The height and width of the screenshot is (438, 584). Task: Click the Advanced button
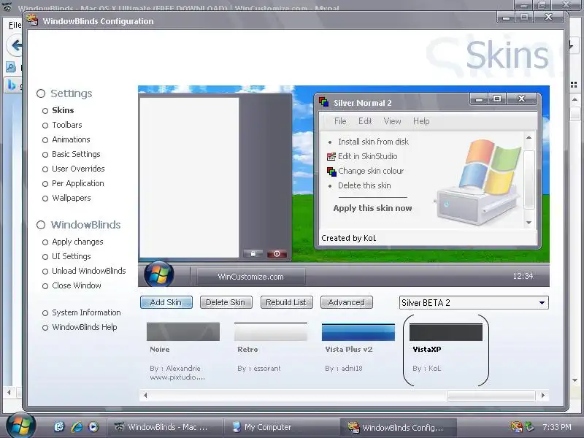pos(346,302)
